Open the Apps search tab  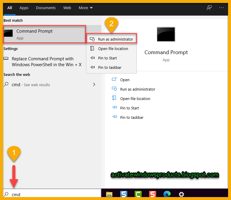coord(24,8)
